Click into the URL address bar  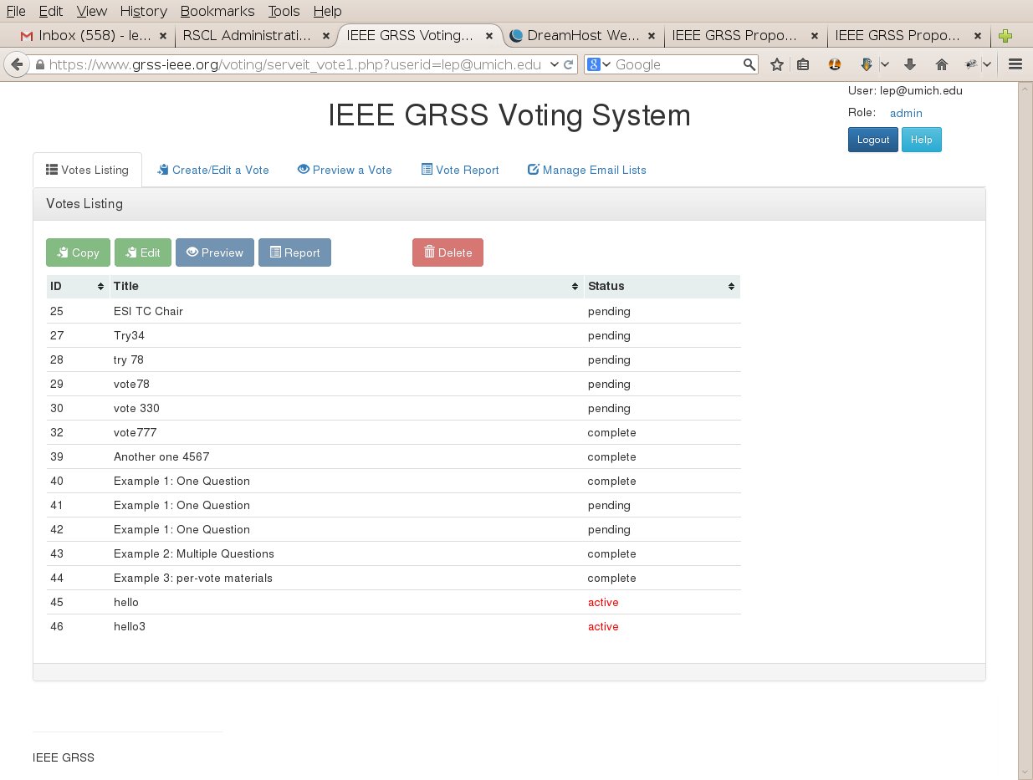pyautogui.click(x=296, y=64)
